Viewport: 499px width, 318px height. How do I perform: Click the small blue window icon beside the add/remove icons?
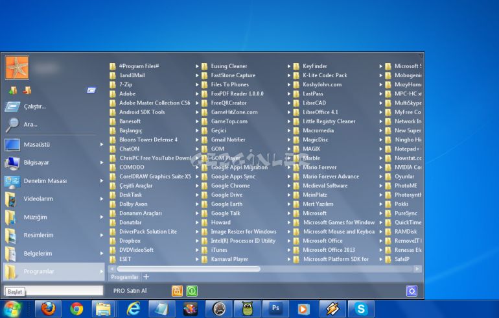click(x=91, y=90)
